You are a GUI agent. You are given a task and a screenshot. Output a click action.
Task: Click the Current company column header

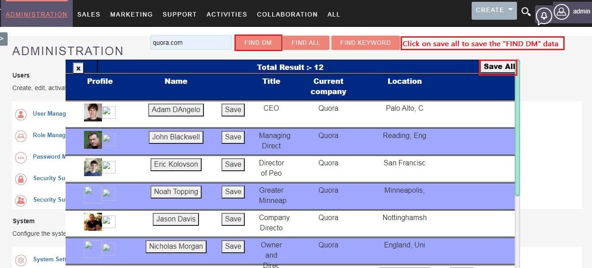pyautogui.click(x=328, y=86)
